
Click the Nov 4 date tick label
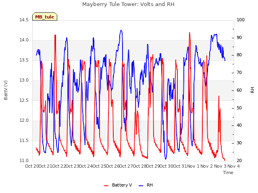[x=233, y=166]
